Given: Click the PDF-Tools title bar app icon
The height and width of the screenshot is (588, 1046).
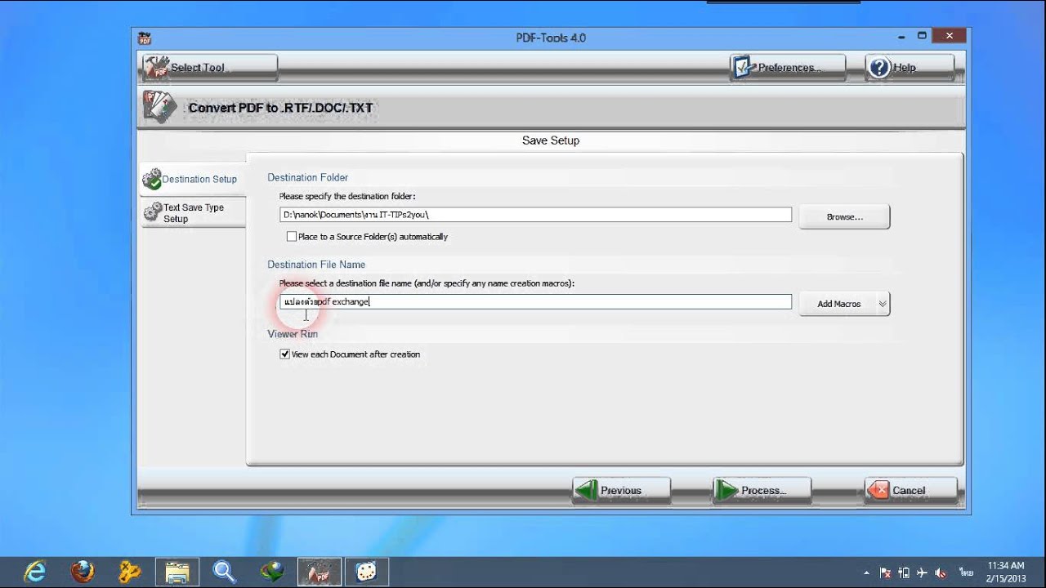Looking at the screenshot, I should pyautogui.click(x=145, y=38).
